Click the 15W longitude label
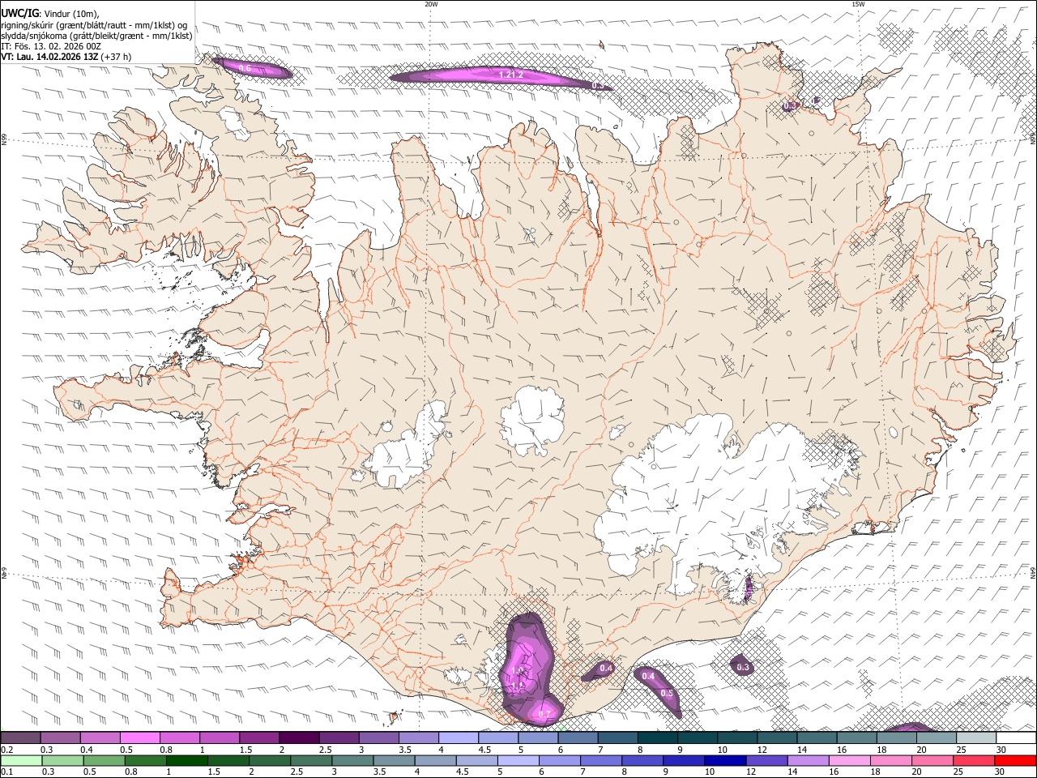The width and height of the screenshot is (1037, 778). [858, 4]
